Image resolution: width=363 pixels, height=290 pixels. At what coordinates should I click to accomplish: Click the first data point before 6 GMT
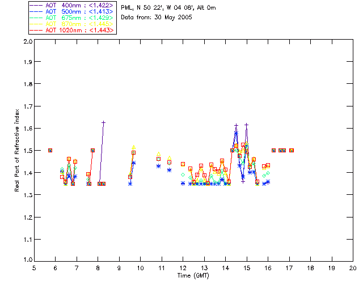click(x=50, y=150)
